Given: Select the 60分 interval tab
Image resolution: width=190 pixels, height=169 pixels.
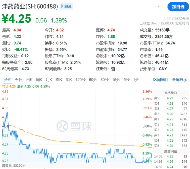Looking at the screenshot, I should click(x=93, y=80).
